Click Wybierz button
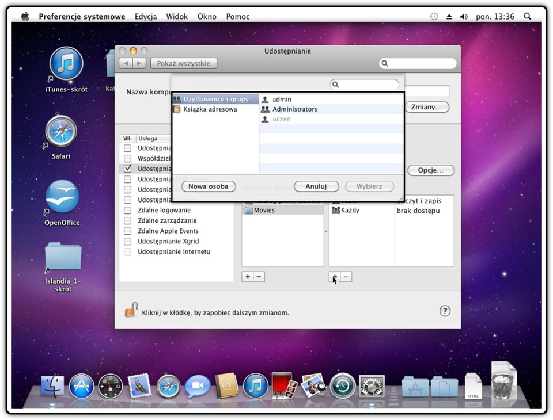The width and height of the screenshot is (553, 420). [x=369, y=186]
